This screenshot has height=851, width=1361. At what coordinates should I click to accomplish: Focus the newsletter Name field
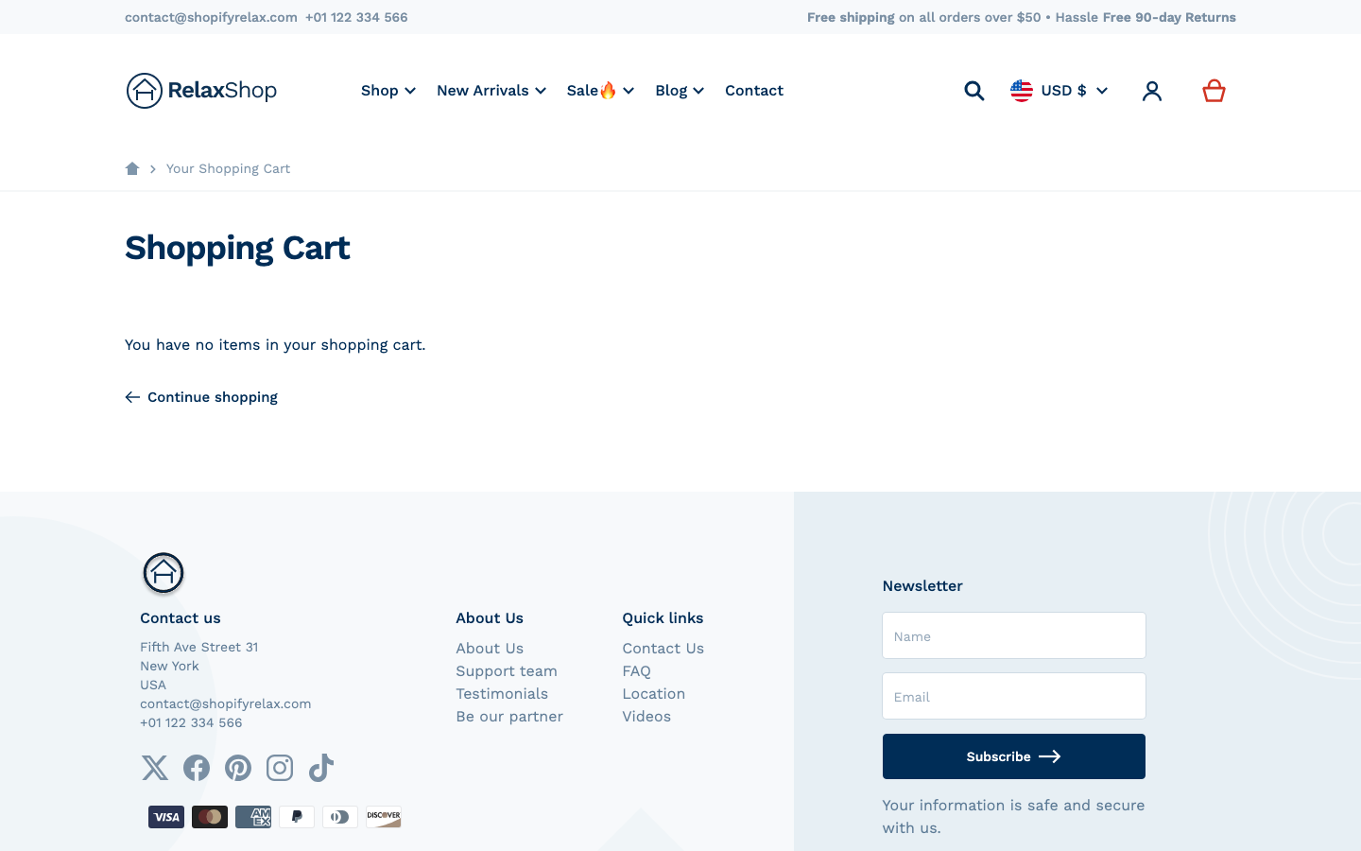point(1014,635)
